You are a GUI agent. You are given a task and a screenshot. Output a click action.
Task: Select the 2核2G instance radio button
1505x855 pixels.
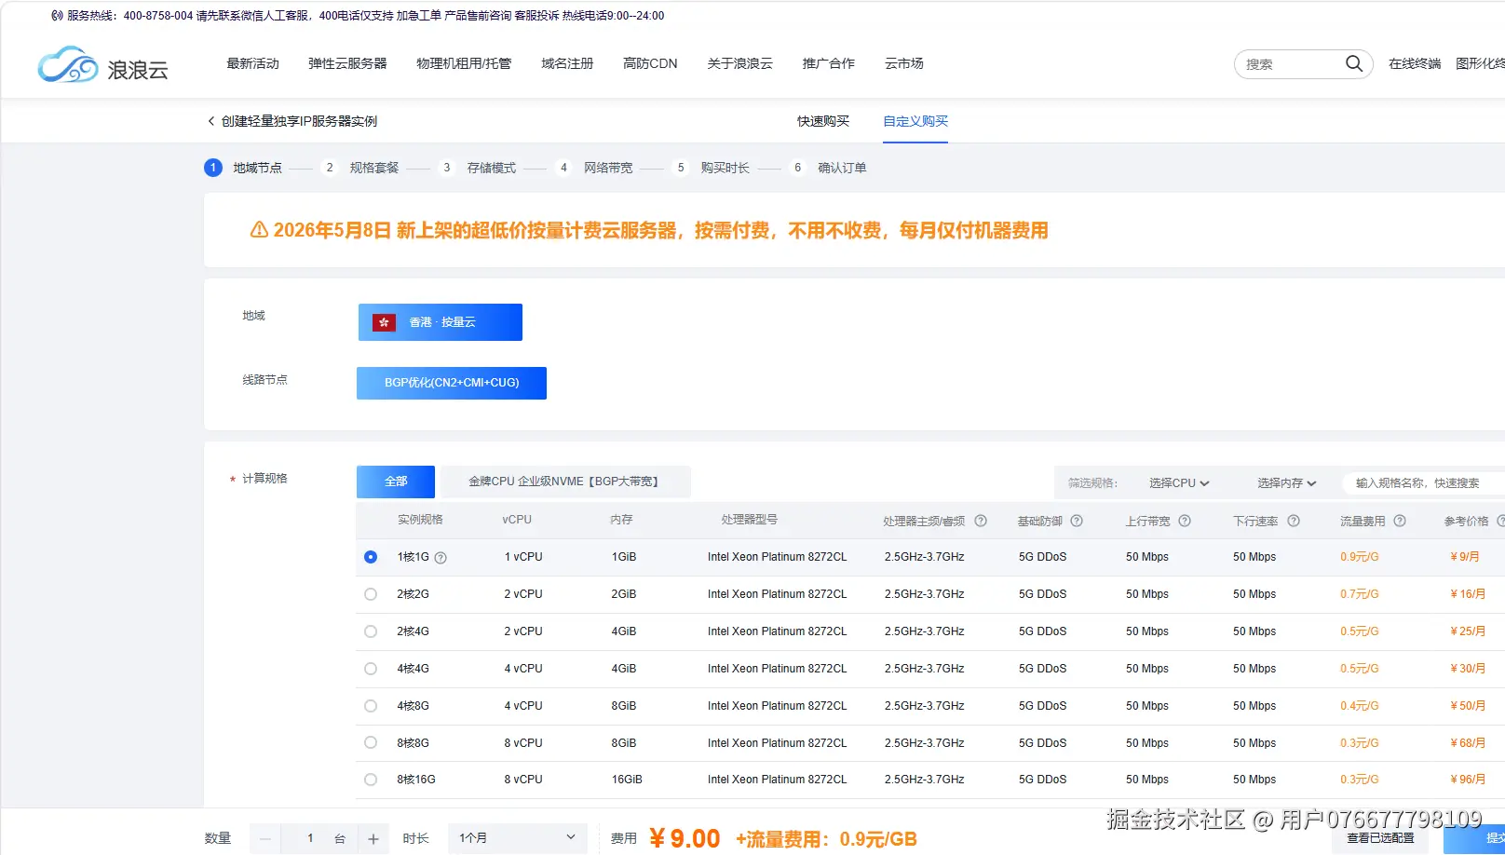point(371,594)
